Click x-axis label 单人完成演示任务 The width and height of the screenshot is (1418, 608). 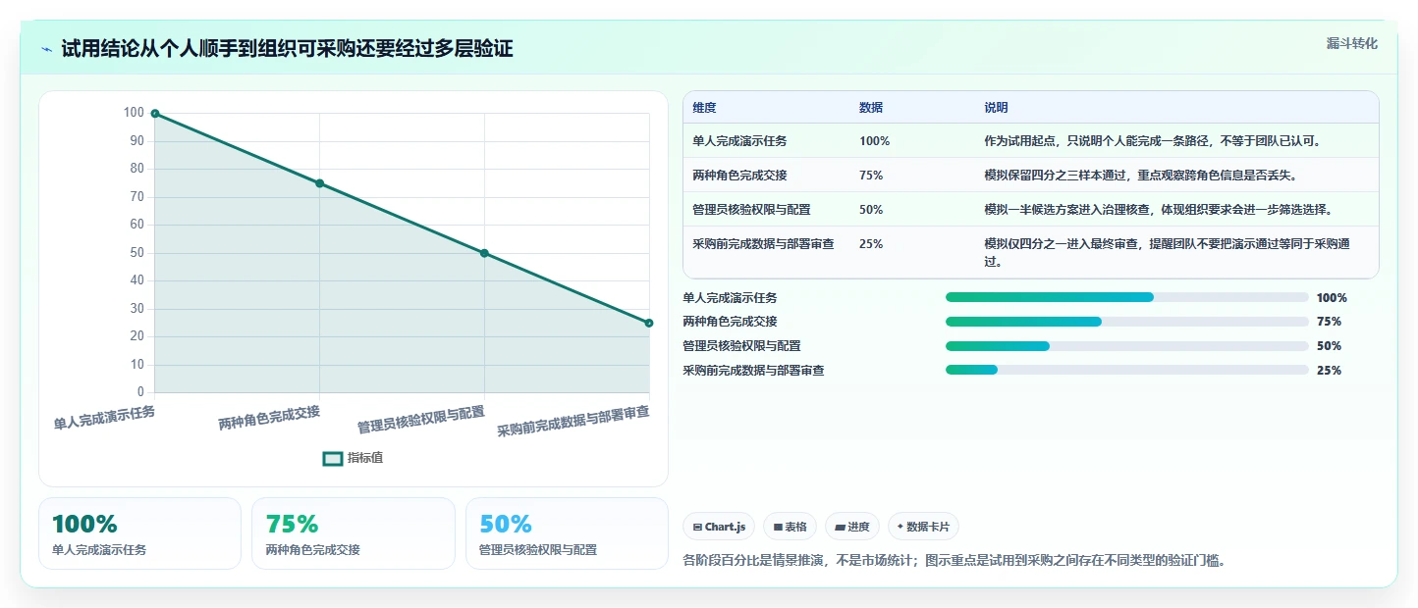click(x=104, y=418)
